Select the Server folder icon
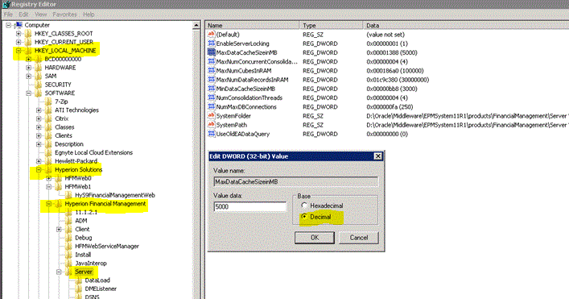Image resolution: width=569 pixels, height=299 pixels. click(68, 272)
